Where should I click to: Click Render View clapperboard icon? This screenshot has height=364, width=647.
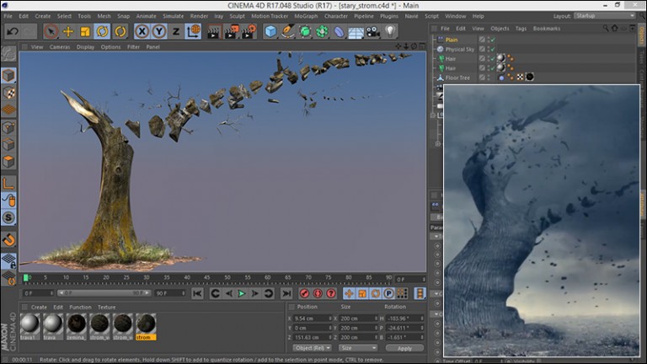click(x=214, y=31)
